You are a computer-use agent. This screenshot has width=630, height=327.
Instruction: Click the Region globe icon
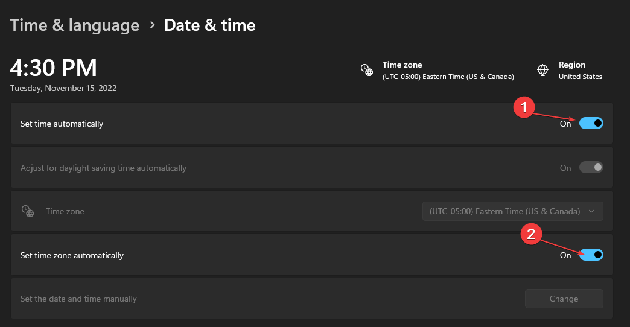coord(542,70)
